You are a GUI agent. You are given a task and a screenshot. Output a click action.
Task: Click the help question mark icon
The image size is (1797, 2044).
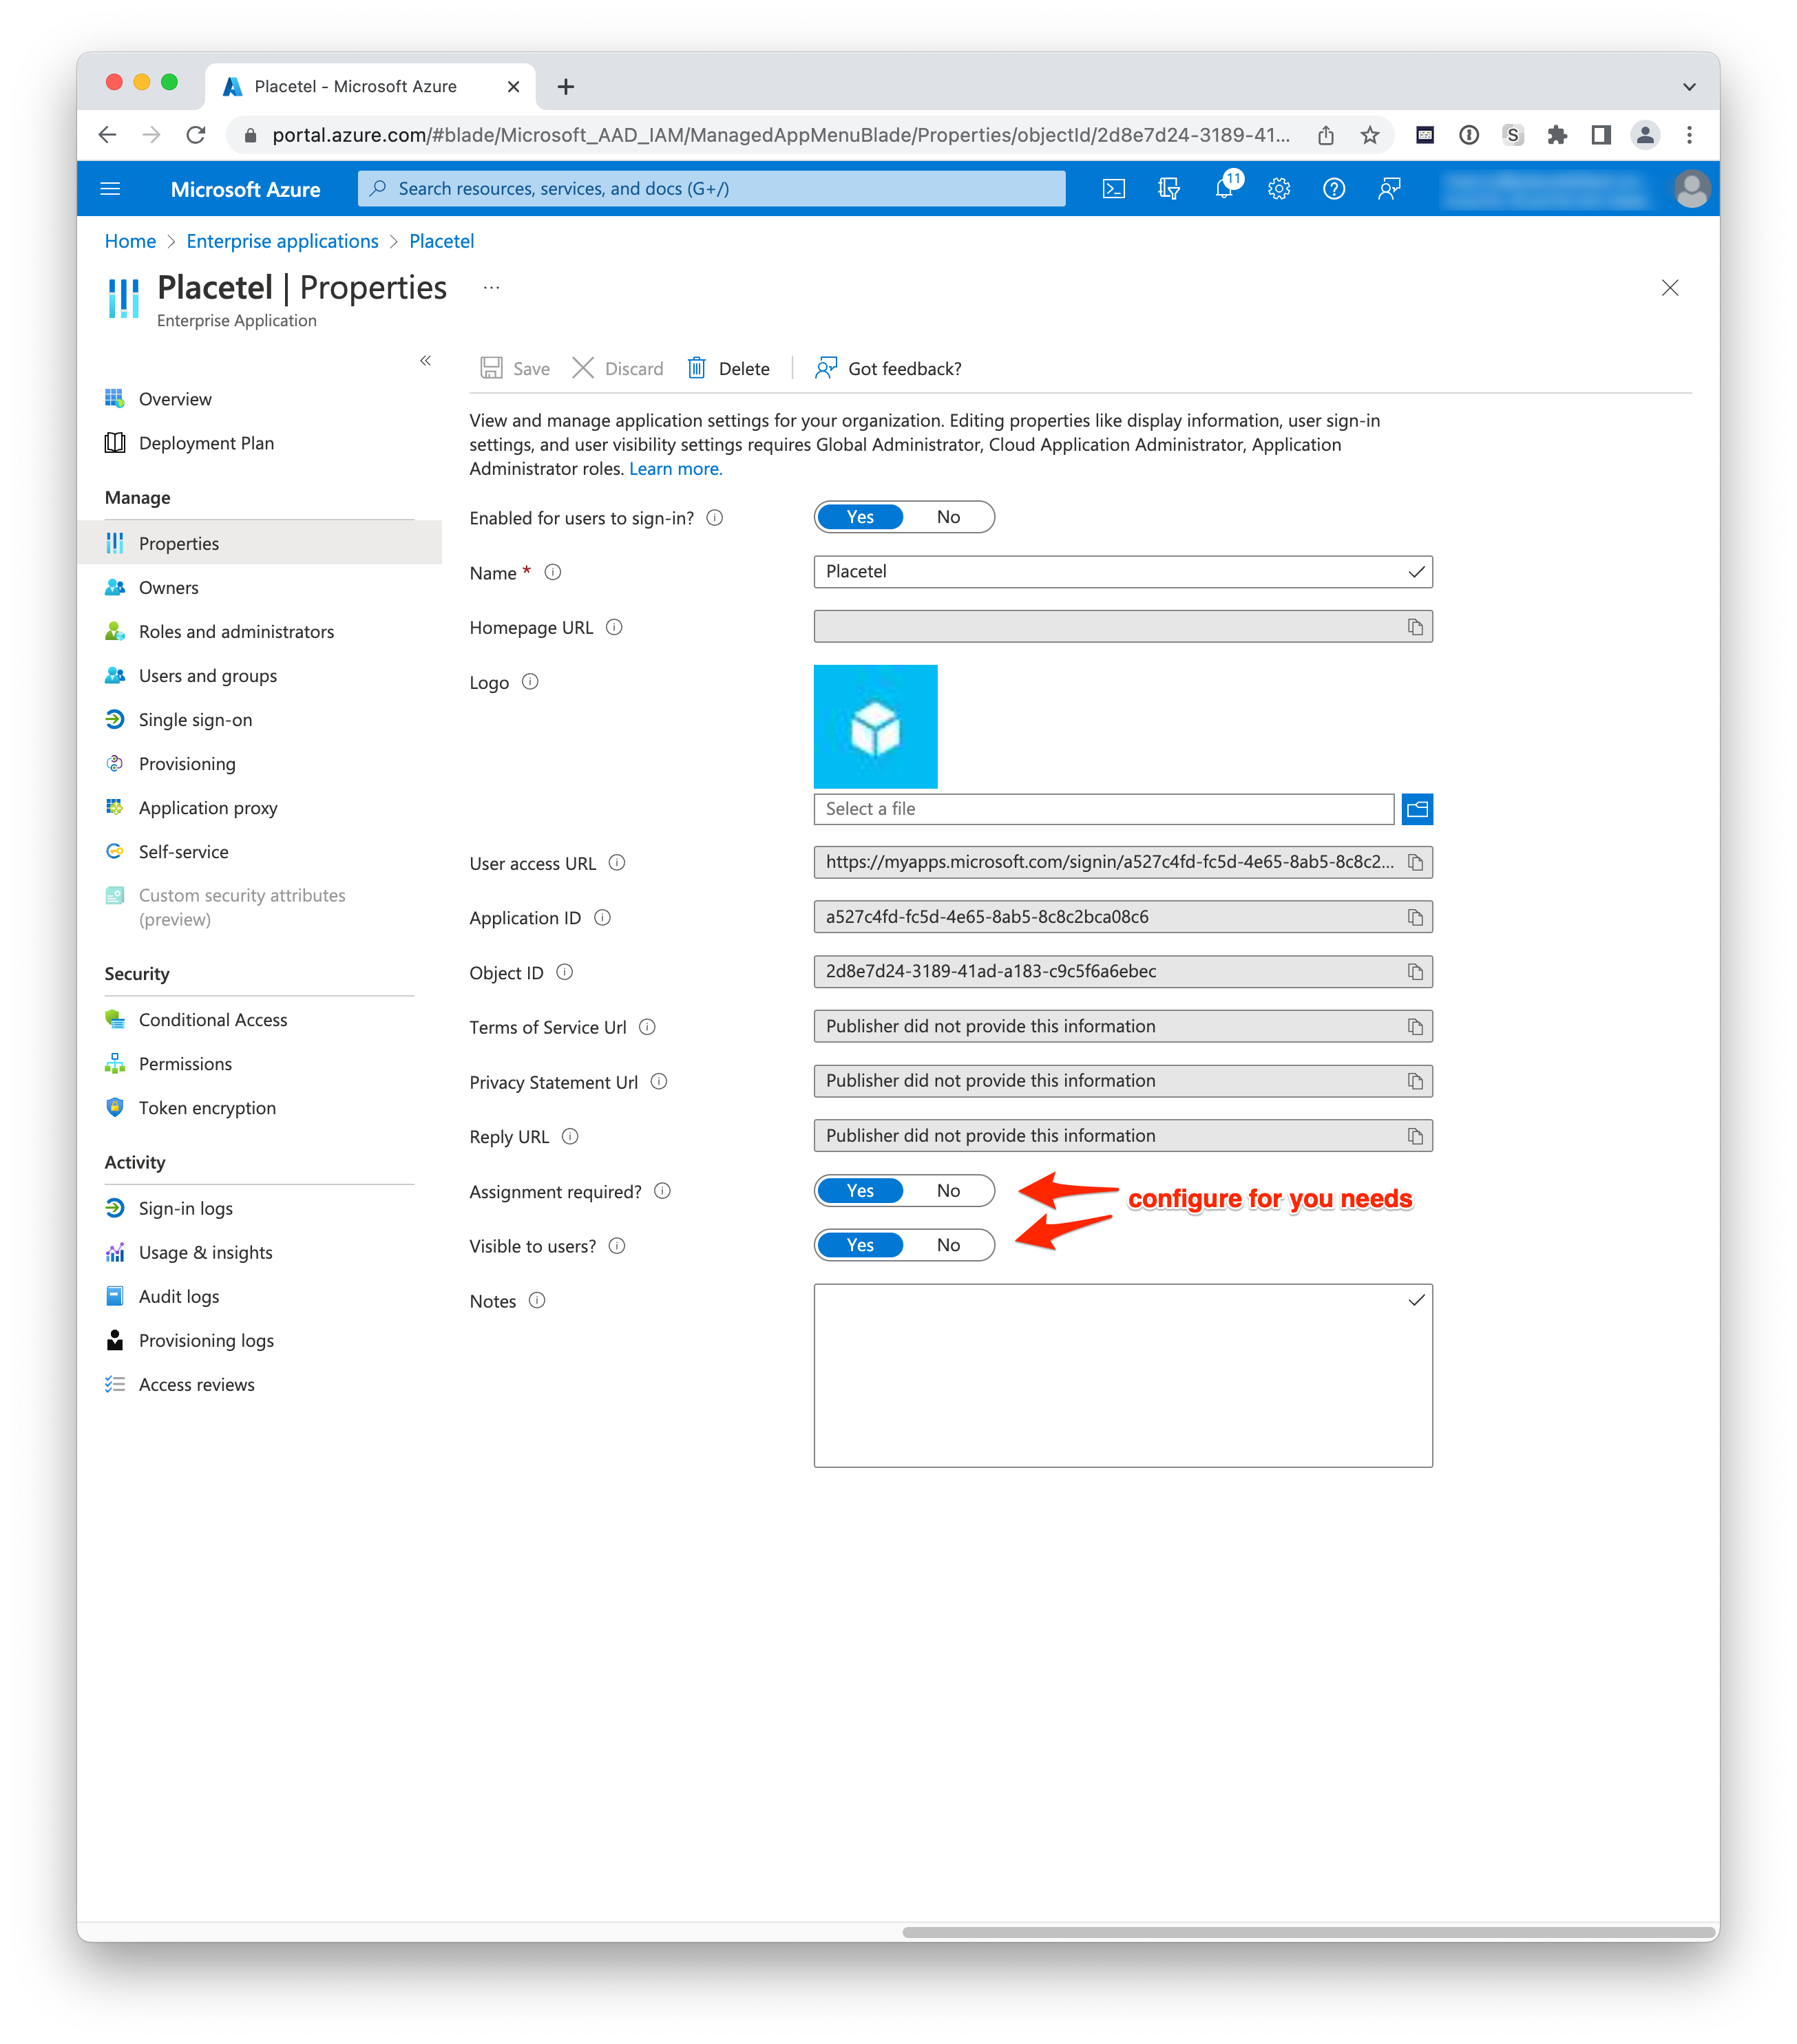click(1334, 189)
